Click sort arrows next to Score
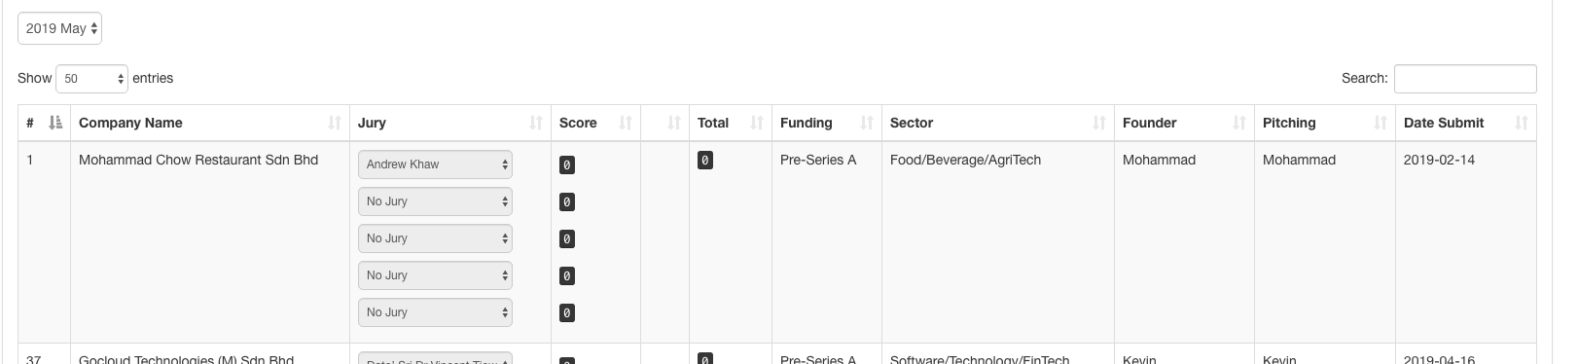1578x364 pixels. point(626,123)
